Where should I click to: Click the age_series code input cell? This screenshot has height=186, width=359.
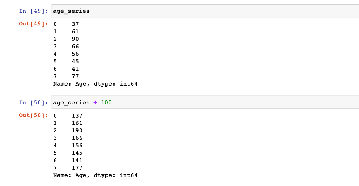point(205,11)
